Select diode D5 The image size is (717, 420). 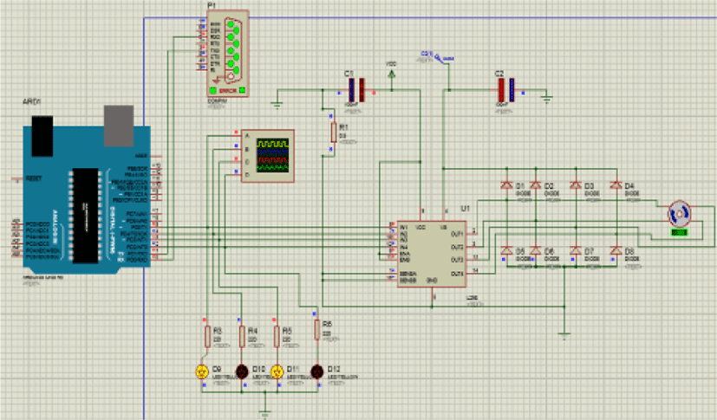coord(506,250)
